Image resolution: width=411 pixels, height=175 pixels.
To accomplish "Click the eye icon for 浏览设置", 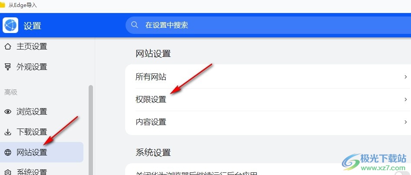I will (8, 112).
